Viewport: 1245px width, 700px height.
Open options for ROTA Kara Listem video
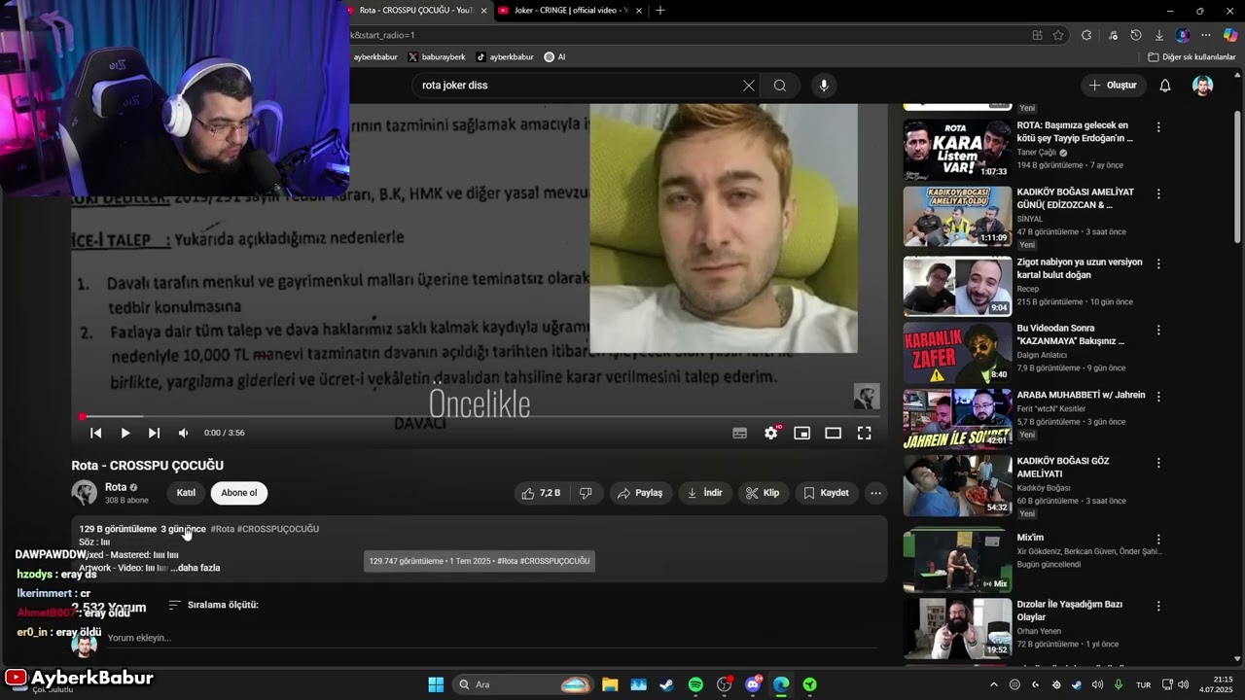pyautogui.click(x=1158, y=127)
